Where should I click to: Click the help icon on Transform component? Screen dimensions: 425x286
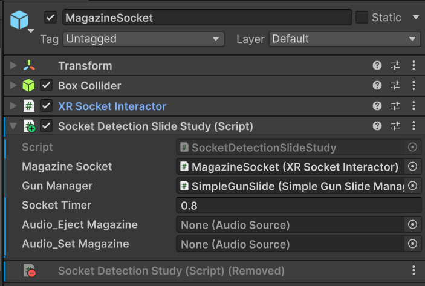click(x=377, y=66)
